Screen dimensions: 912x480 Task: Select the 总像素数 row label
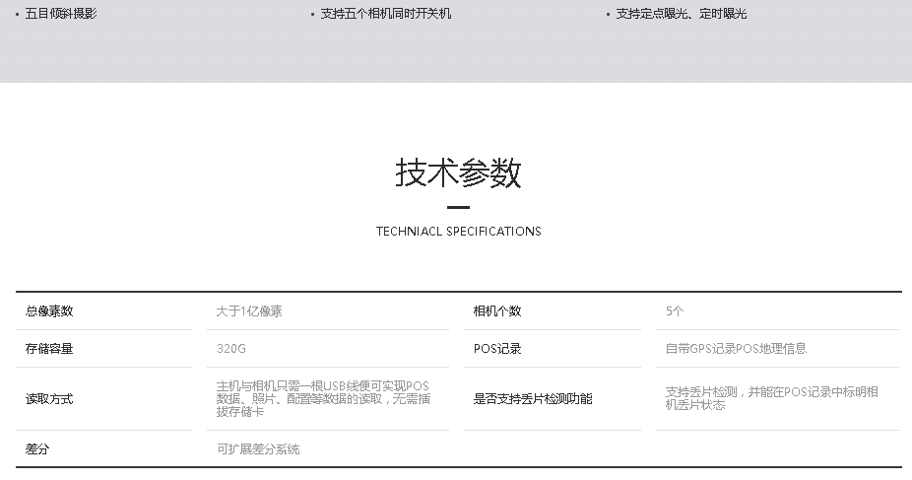[x=49, y=311]
